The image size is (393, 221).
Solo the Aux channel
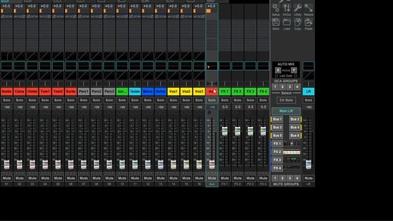point(212,100)
